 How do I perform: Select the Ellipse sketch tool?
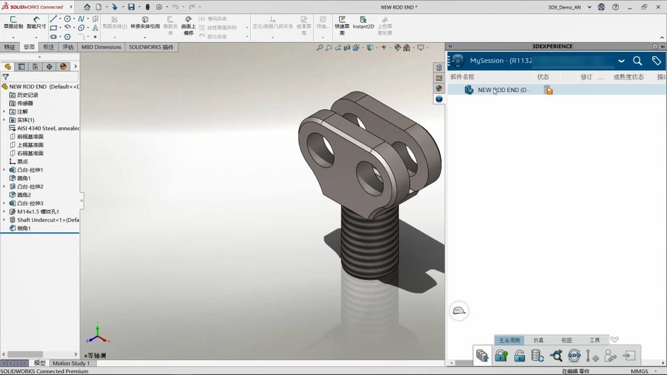point(82,28)
